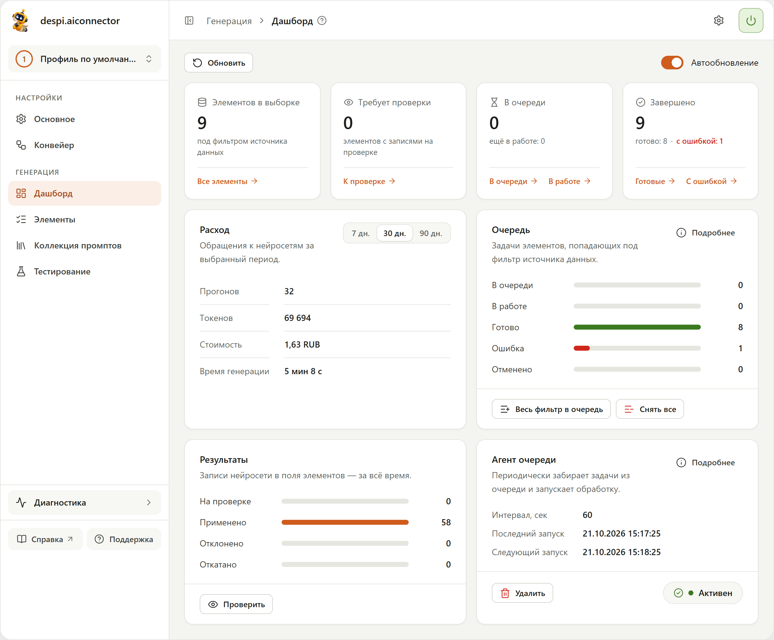This screenshot has width=774, height=640.
Task: Open settings gear in top bar
Action: [x=718, y=21]
